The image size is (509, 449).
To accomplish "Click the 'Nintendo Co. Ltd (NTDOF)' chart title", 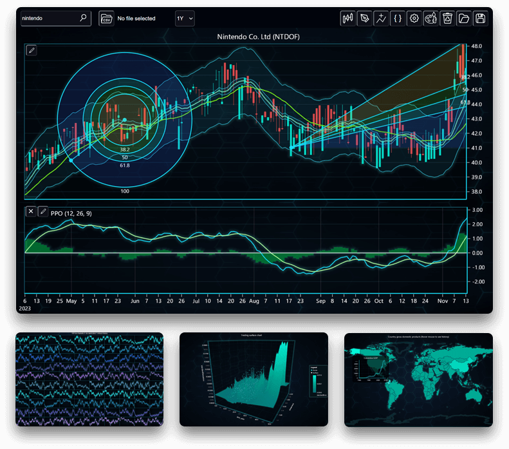I will coord(258,37).
